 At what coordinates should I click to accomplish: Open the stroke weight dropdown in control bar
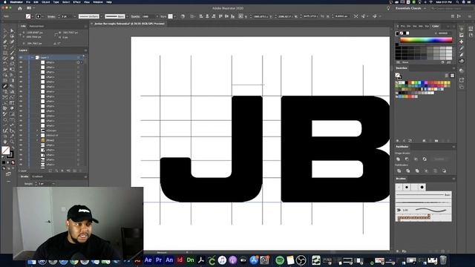(x=75, y=16)
